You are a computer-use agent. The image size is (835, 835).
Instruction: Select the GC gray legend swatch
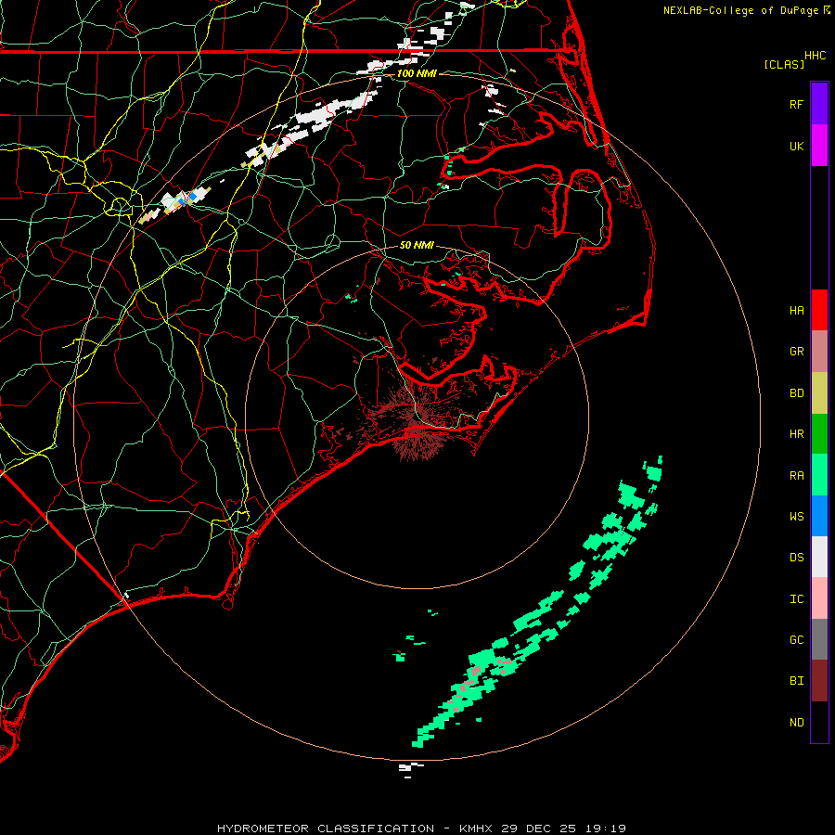[x=819, y=639]
